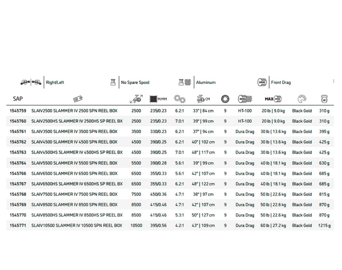The height and width of the screenshot is (270, 342).
Task: Click retrieve rate 33" | 84 cm
Action: point(203,111)
